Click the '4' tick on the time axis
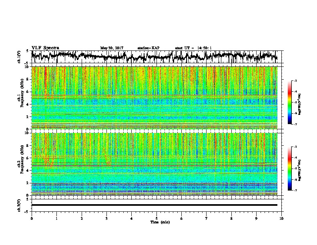The image size is (317, 245). coord(132,219)
